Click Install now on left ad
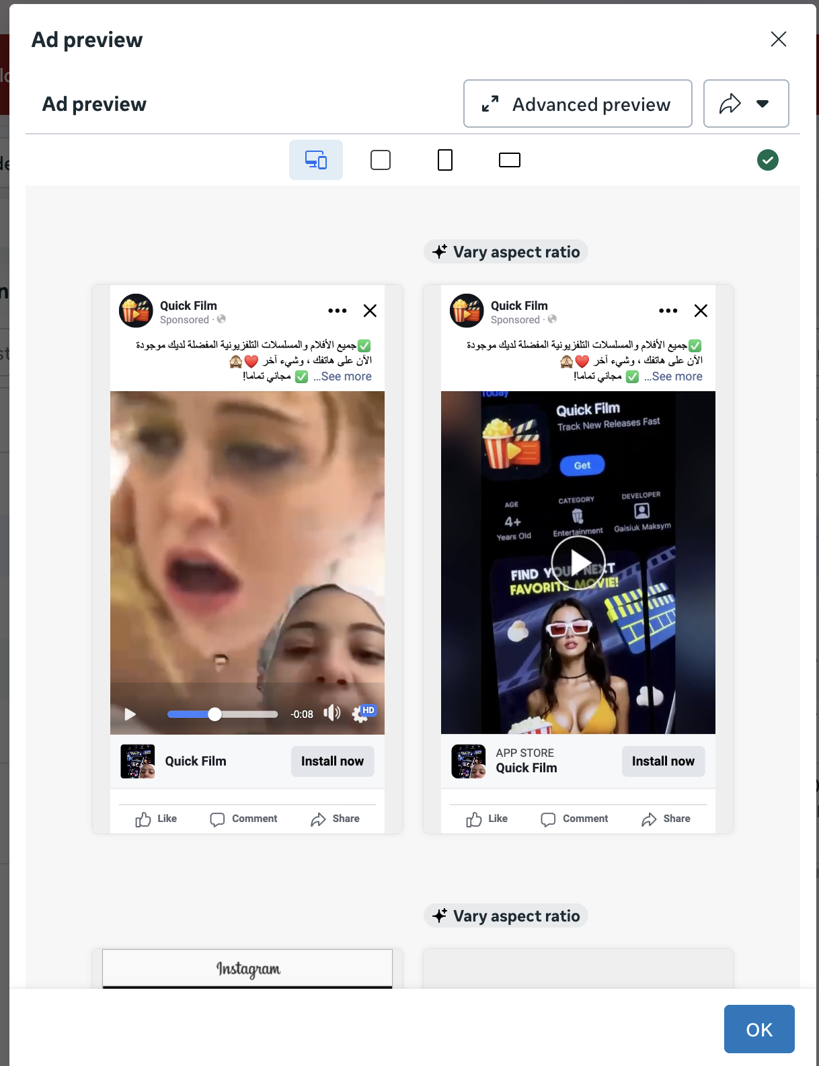Screen dimensions: 819x1066 pyautogui.click(x=332, y=761)
